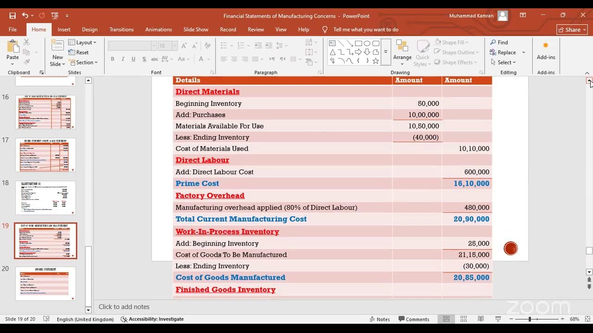
Task: Open the Ribbon Display Options
Action: (x=523, y=15)
